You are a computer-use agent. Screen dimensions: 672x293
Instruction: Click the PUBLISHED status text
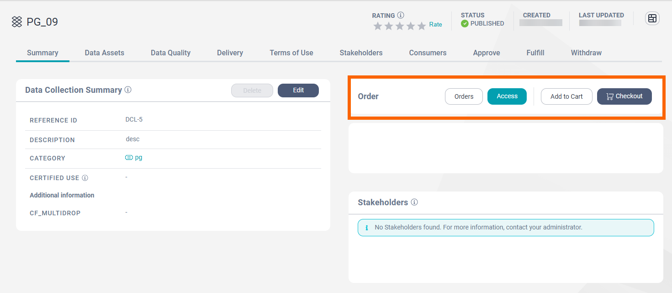pyautogui.click(x=487, y=24)
